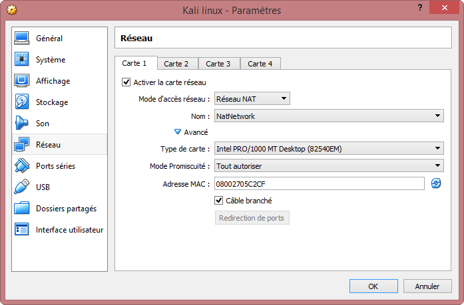Collapse the Avancé disclosure triangle
Screen dimensions: 464x305
178,132
